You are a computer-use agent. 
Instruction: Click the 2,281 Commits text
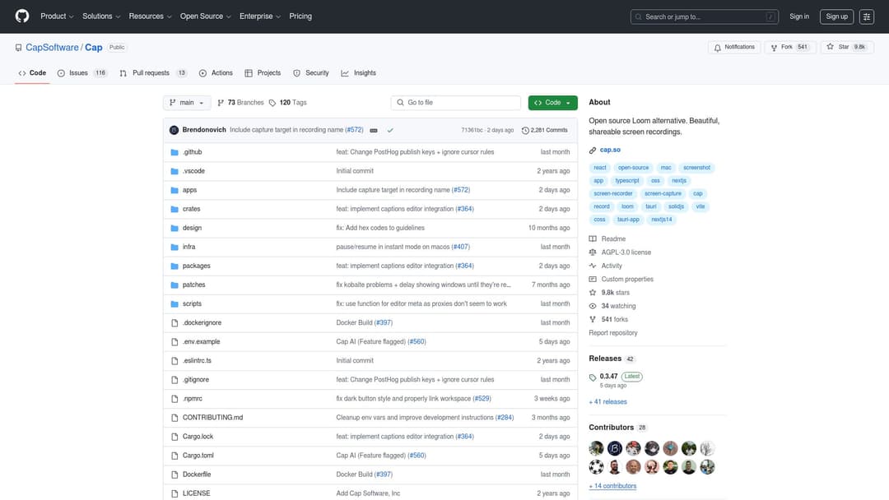pyautogui.click(x=549, y=130)
